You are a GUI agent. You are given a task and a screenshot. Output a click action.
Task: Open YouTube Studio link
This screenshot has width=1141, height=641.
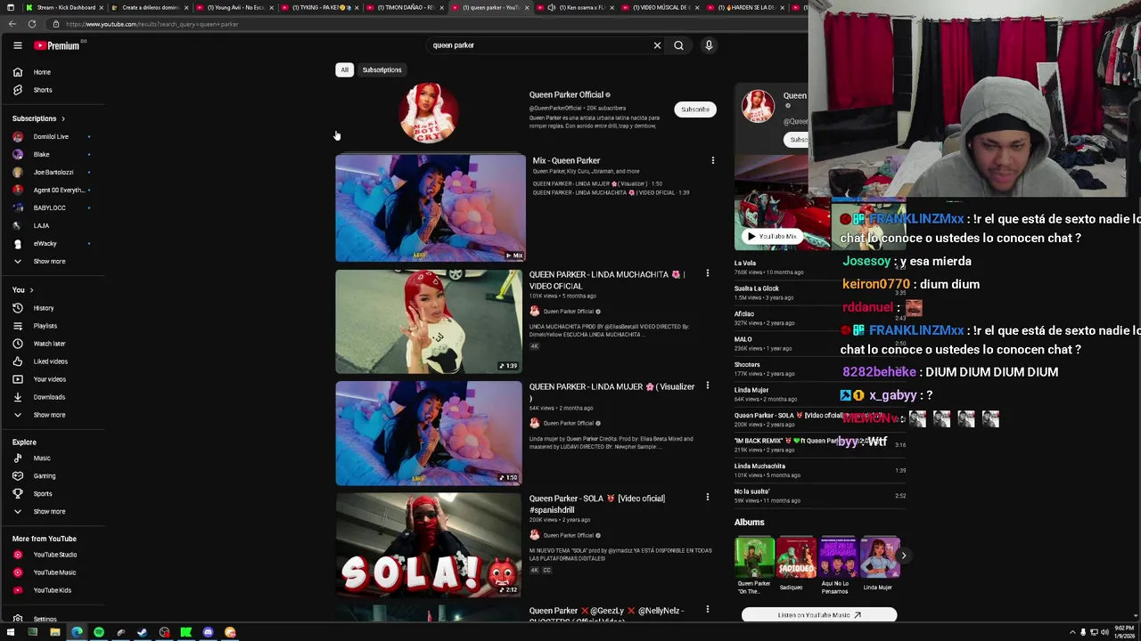pos(53,555)
